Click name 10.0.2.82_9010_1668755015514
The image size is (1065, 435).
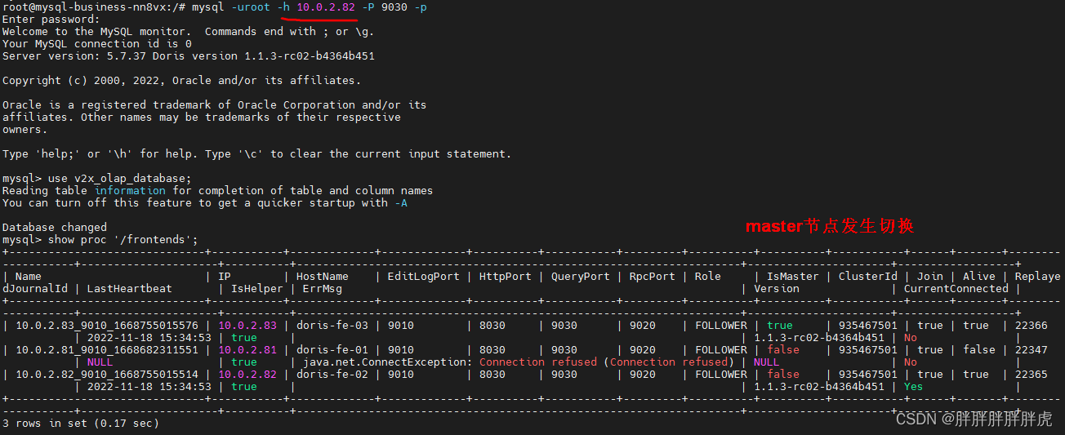[107, 375]
